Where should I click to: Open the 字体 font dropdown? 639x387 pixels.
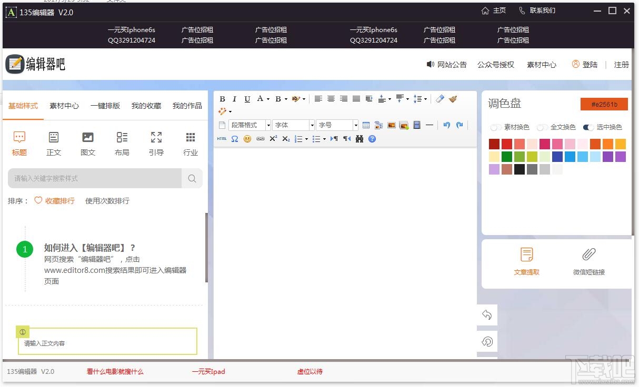click(x=294, y=125)
